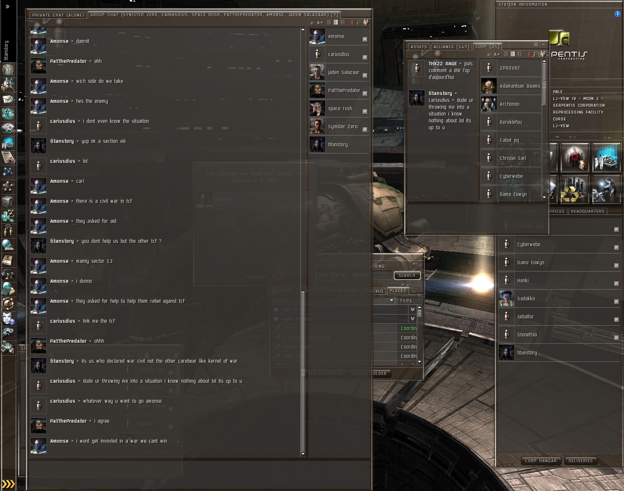
Task: Launch the in-game Browser globe icon
Action: (x=8, y=245)
